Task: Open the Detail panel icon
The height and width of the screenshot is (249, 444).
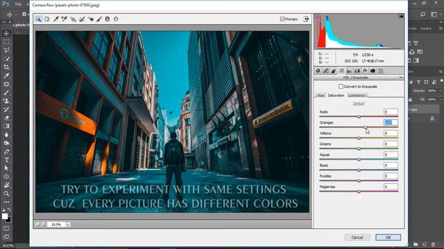Action: pos(334,71)
